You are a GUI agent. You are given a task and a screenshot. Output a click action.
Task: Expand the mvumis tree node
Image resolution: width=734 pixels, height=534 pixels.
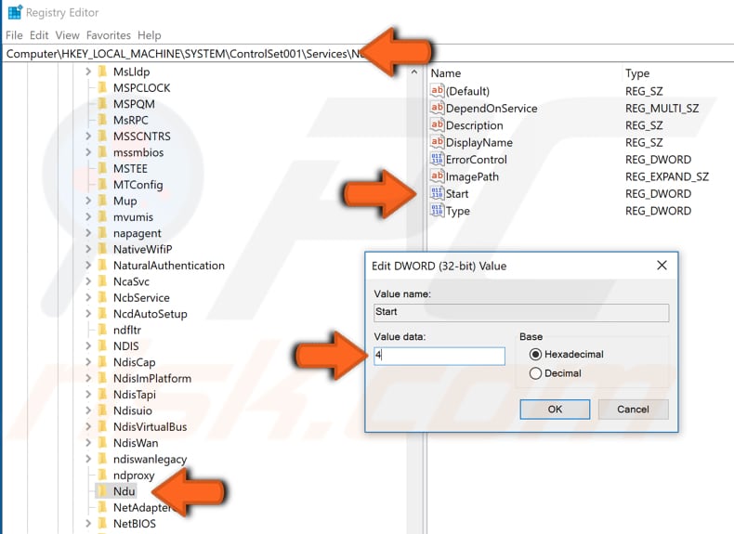pos(88,216)
